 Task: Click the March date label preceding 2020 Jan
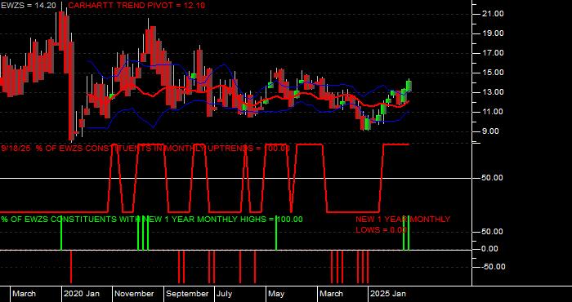click(x=24, y=294)
